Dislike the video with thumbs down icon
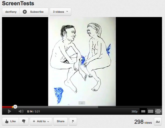 click(24, 121)
